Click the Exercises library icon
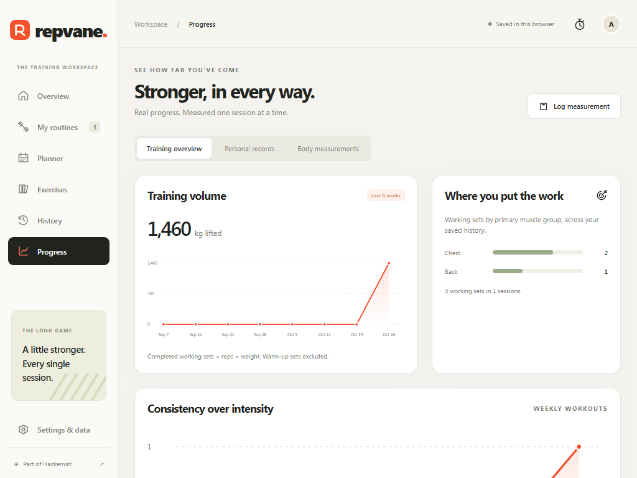This screenshot has height=478, width=637. click(x=23, y=189)
